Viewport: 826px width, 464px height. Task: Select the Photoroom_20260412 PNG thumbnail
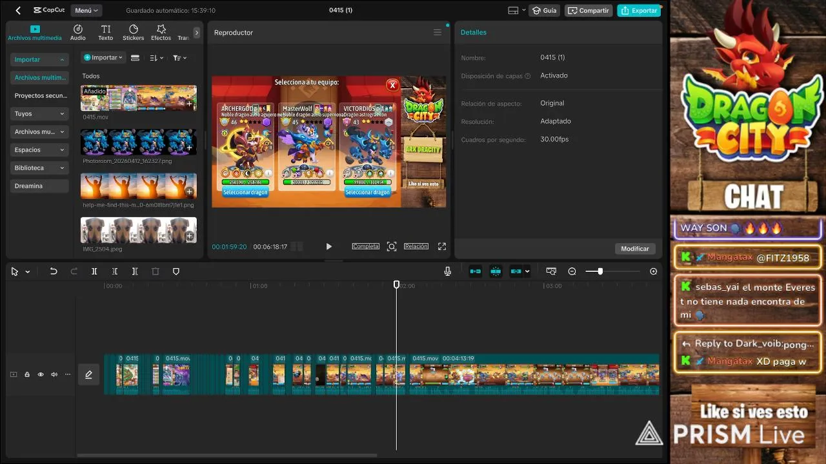pos(139,142)
